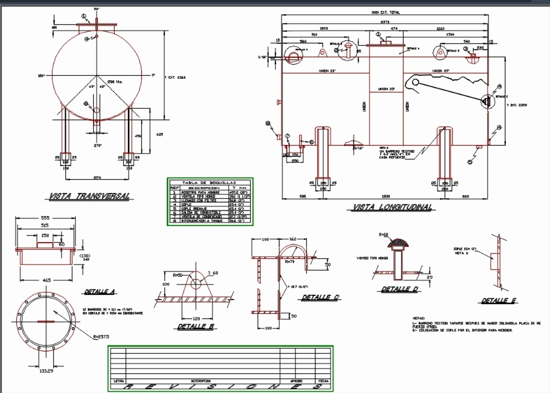Click the DETALLE C label
Screen dimensions: 550x393
click(x=319, y=298)
